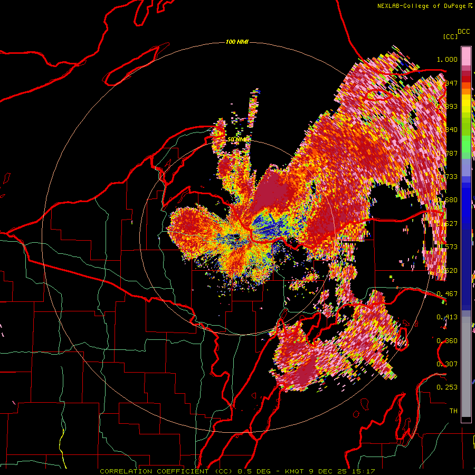Select the 0.253 legend value
This screenshot has height=475, width=475.
click(447, 387)
